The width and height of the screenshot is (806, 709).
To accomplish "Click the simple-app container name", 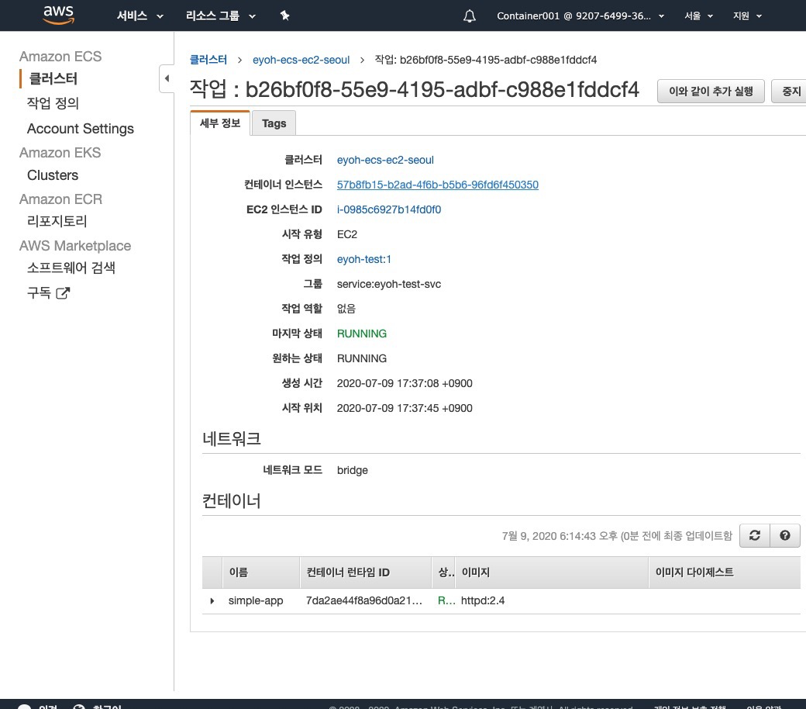I will click(x=256, y=600).
